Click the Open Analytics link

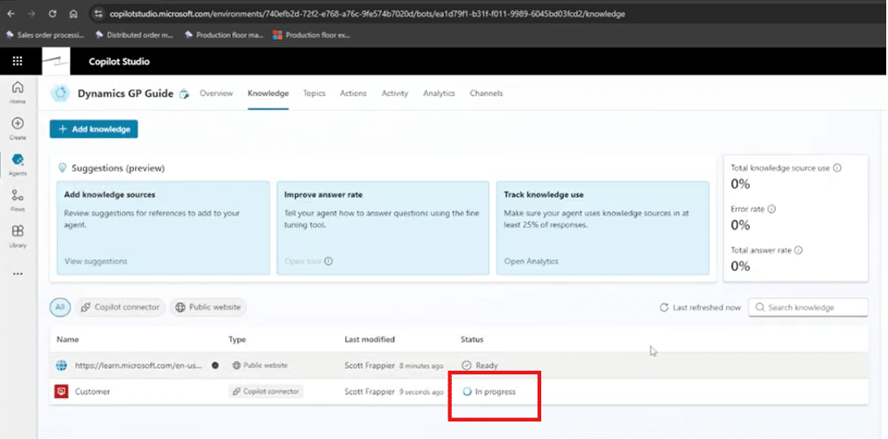coord(532,261)
